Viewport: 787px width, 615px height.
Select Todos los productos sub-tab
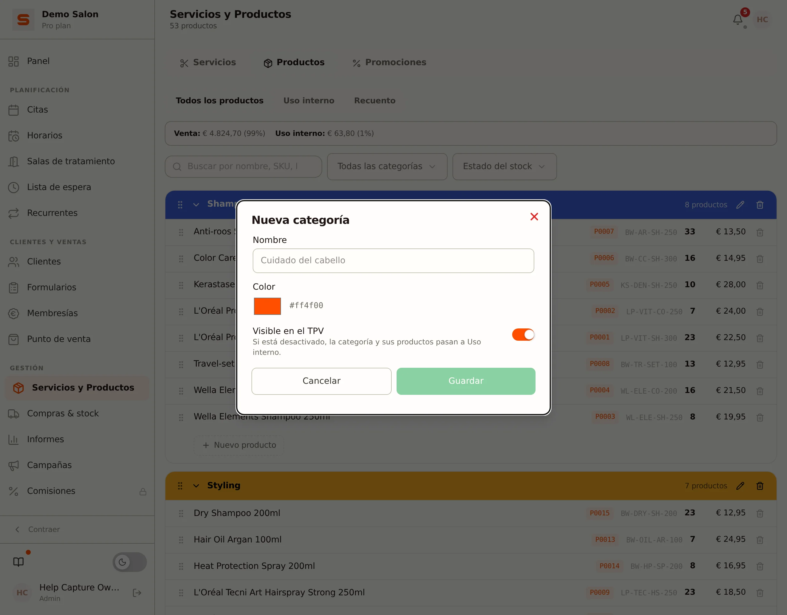click(219, 101)
